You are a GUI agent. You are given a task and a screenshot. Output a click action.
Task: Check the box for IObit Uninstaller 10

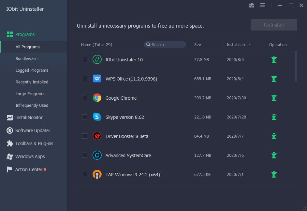coord(85,59)
